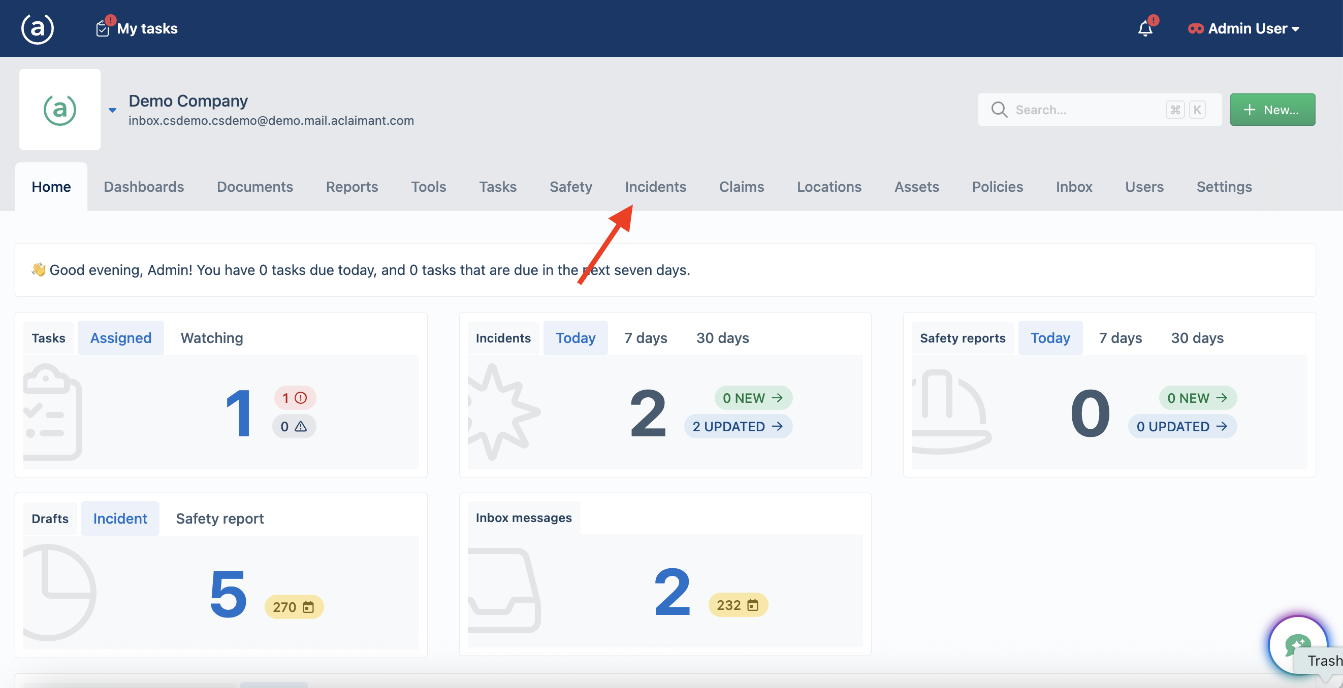Go to the Users tab
1343x688 pixels.
point(1144,186)
